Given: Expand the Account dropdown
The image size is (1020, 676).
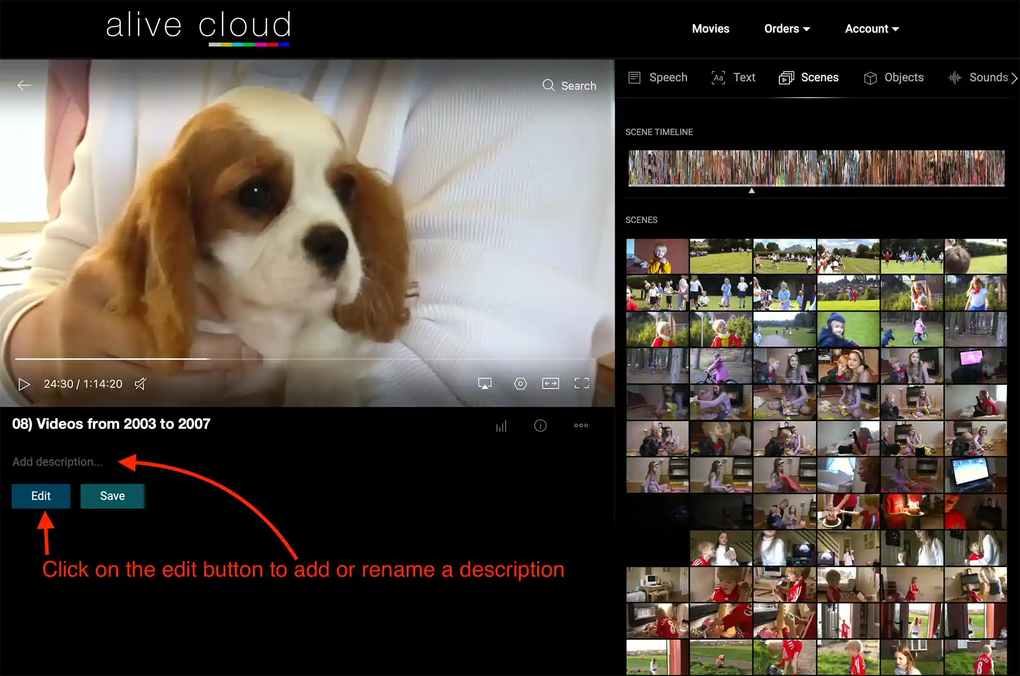Looking at the screenshot, I should (x=872, y=29).
